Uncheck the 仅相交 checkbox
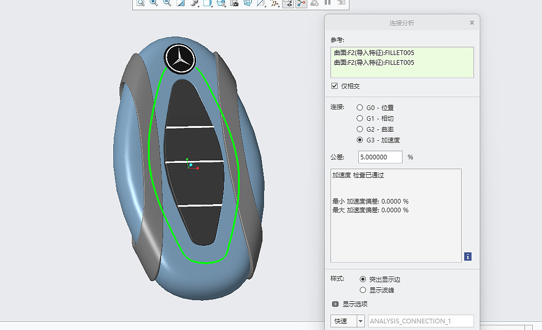The image size is (542, 330). point(335,86)
